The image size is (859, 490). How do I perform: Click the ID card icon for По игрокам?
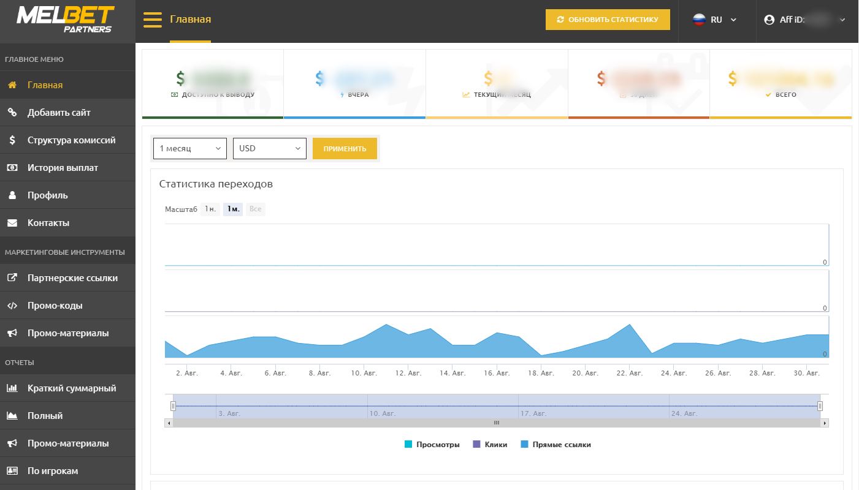pyautogui.click(x=12, y=471)
